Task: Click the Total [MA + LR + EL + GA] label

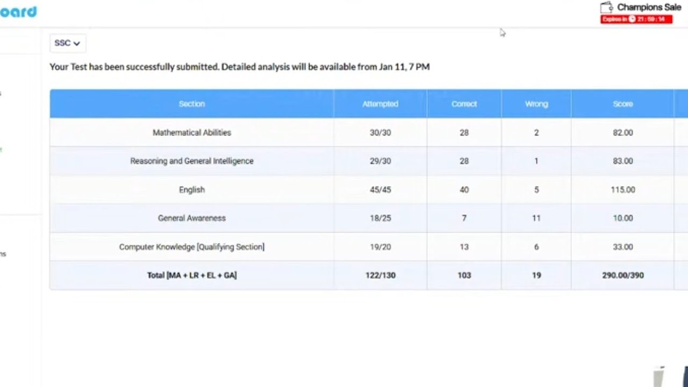Action: (192, 275)
